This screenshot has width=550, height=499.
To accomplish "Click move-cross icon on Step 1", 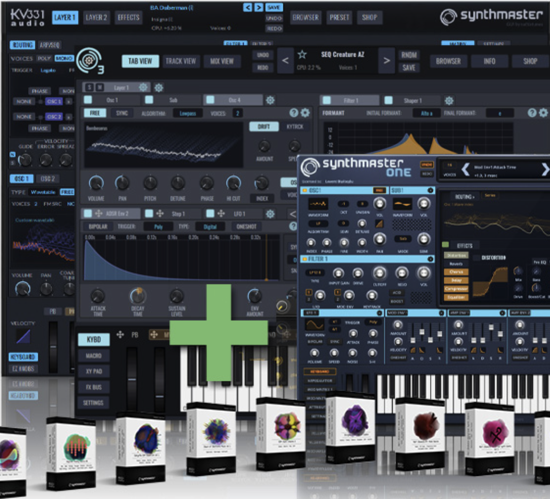I will tap(160, 213).
